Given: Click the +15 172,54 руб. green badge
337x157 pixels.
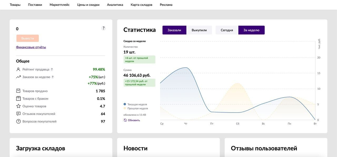Looking at the screenshot, I should click(140, 83).
